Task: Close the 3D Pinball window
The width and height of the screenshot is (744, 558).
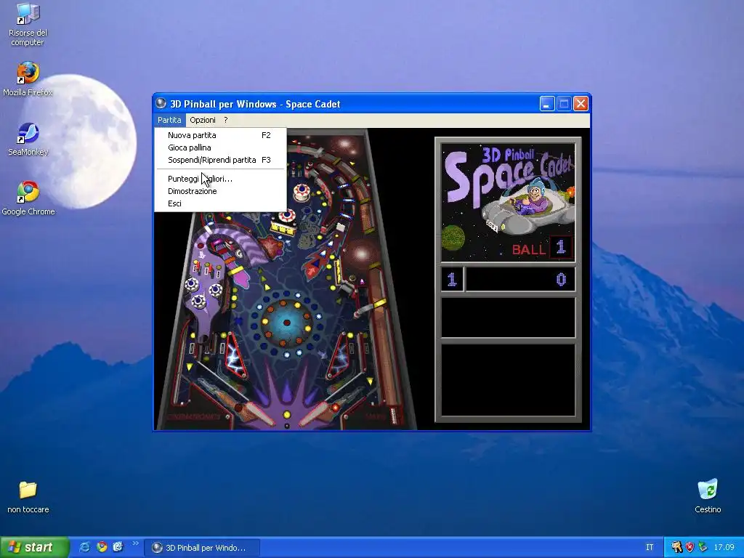Action: [581, 103]
